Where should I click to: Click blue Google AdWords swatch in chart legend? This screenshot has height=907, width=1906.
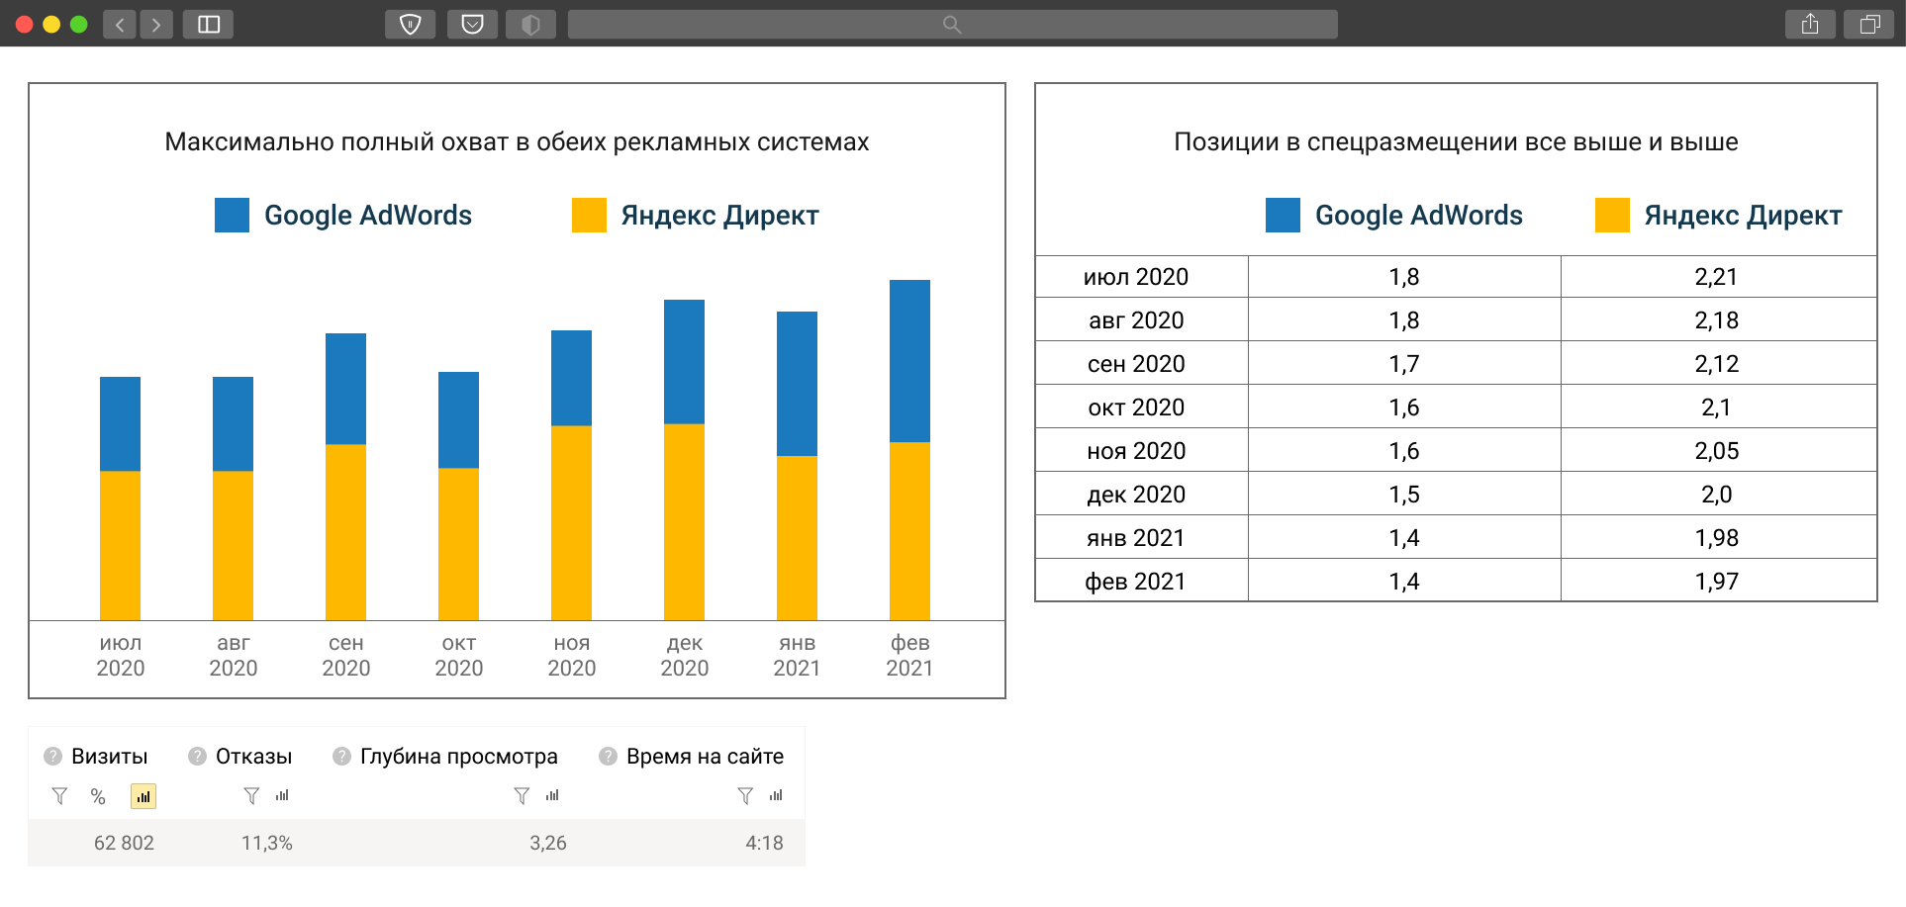(x=233, y=216)
